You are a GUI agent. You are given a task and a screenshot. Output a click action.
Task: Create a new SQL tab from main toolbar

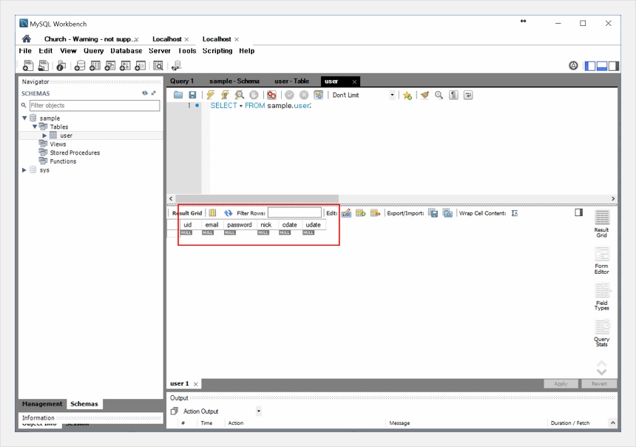(28, 65)
